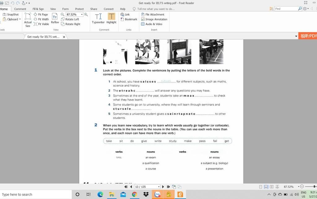Open Microsoft Edge from taskbar
This screenshot has height=199, width=317.
100,194
